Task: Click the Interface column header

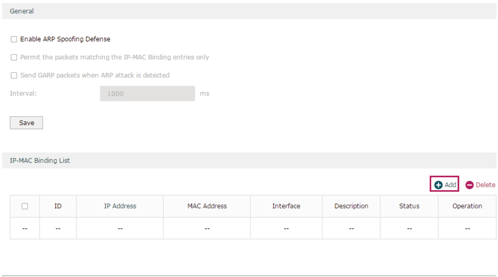Action: point(286,206)
